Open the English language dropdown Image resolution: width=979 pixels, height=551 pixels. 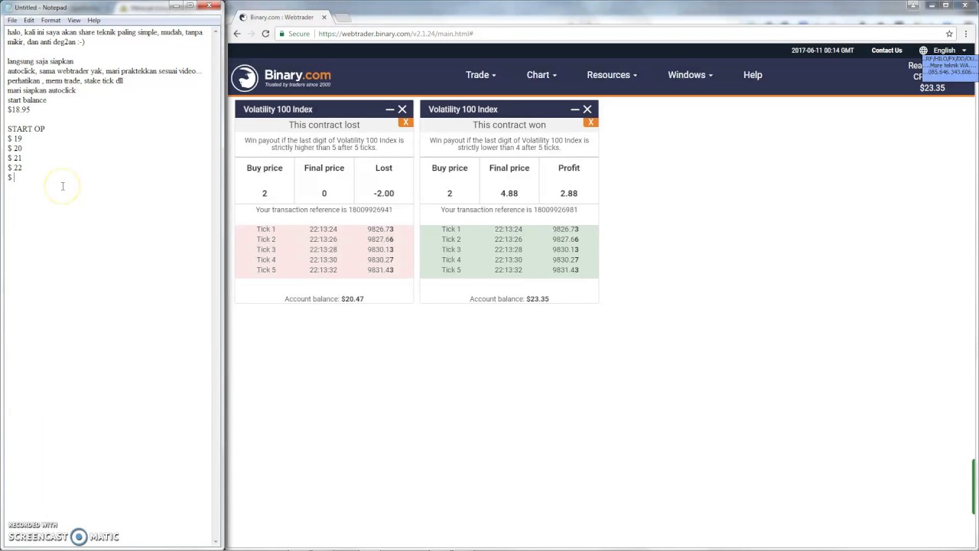(x=949, y=51)
